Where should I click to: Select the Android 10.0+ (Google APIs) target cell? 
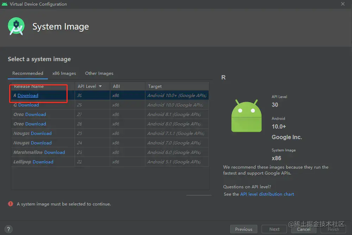[177, 96]
